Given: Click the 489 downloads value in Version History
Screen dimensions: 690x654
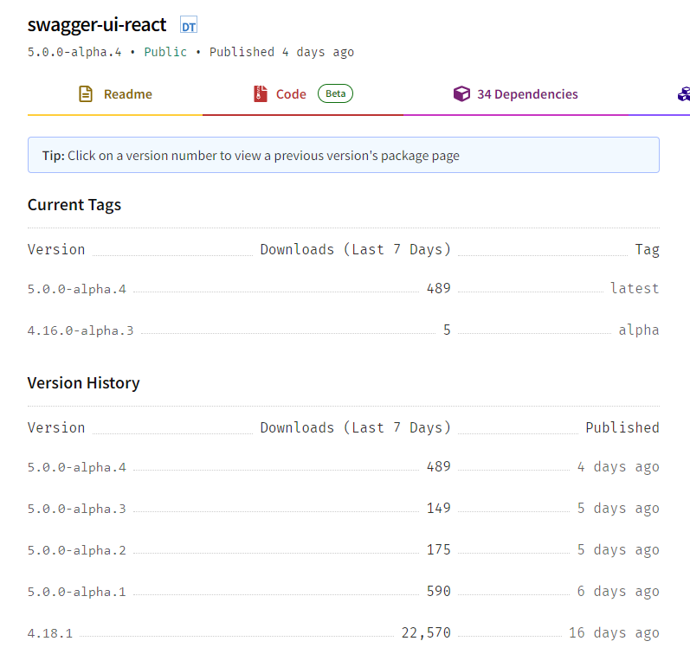Looking at the screenshot, I should (x=439, y=466).
